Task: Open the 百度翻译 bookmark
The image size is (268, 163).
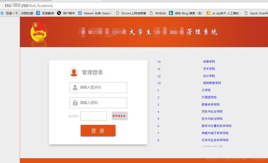Action: [45, 13]
